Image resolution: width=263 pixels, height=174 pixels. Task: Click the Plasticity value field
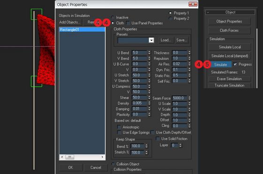(140, 114)
